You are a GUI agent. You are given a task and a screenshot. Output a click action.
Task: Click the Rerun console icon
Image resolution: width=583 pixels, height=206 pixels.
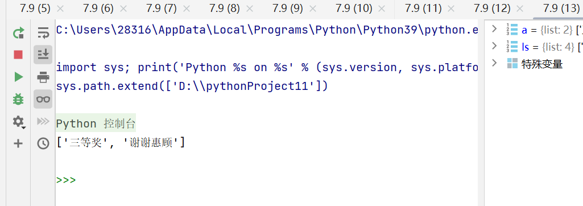[18, 33]
